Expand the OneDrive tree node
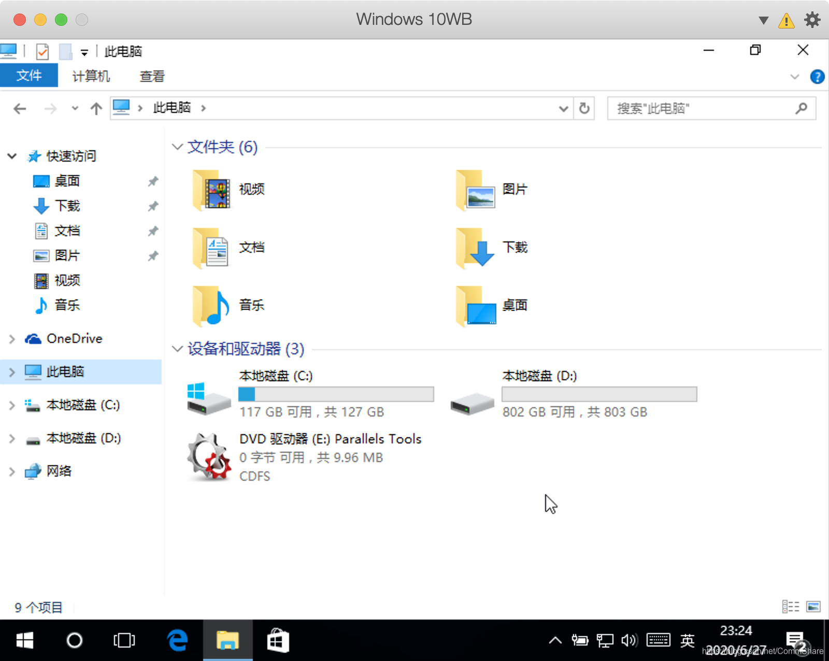The height and width of the screenshot is (661, 829). 12,339
